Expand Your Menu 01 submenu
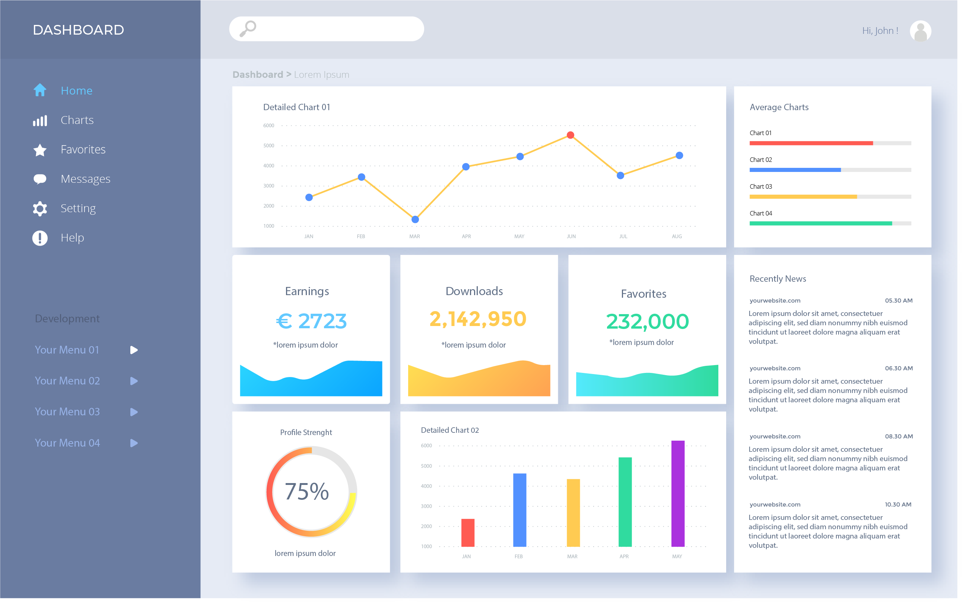 click(x=134, y=349)
